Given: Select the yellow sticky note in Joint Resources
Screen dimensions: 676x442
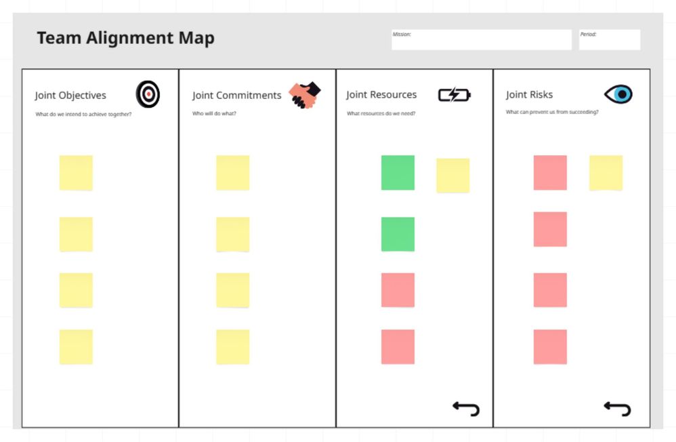Looking at the screenshot, I should tap(452, 176).
